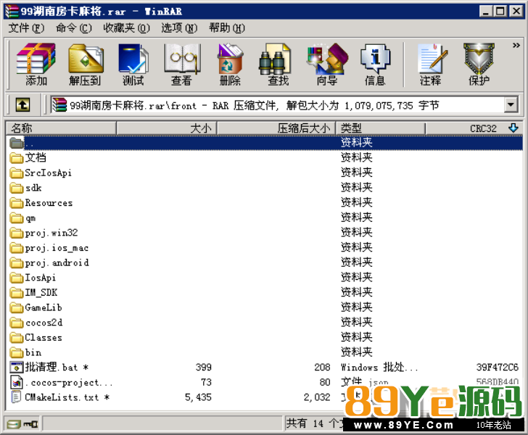
Task: Select the proj.ios_mac folder
Action: 49,248
